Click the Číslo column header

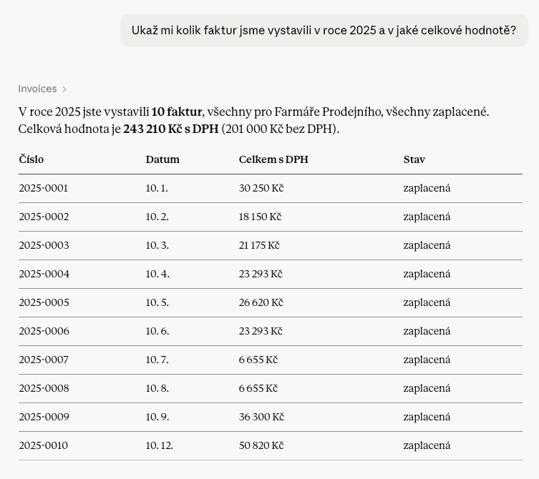click(x=31, y=159)
